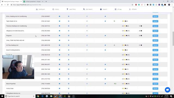
Task: Switch to Untitled spreadsheet browser tab
Action: coord(33,2)
